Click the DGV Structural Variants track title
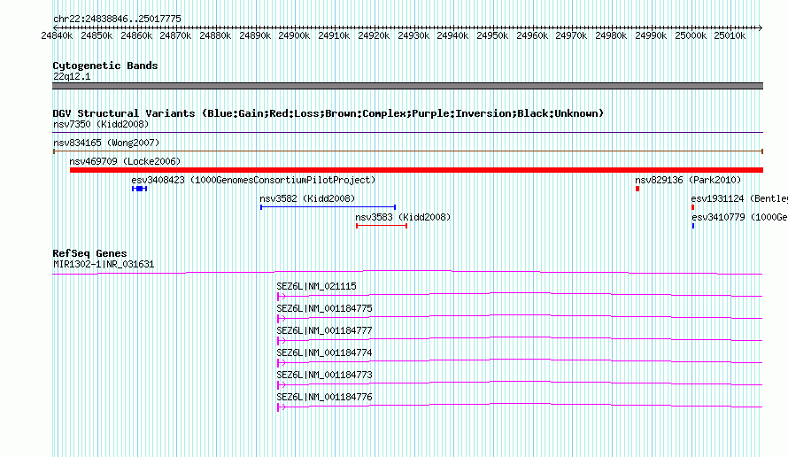Viewport: 788px width, 457px height. pyautogui.click(x=328, y=113)
